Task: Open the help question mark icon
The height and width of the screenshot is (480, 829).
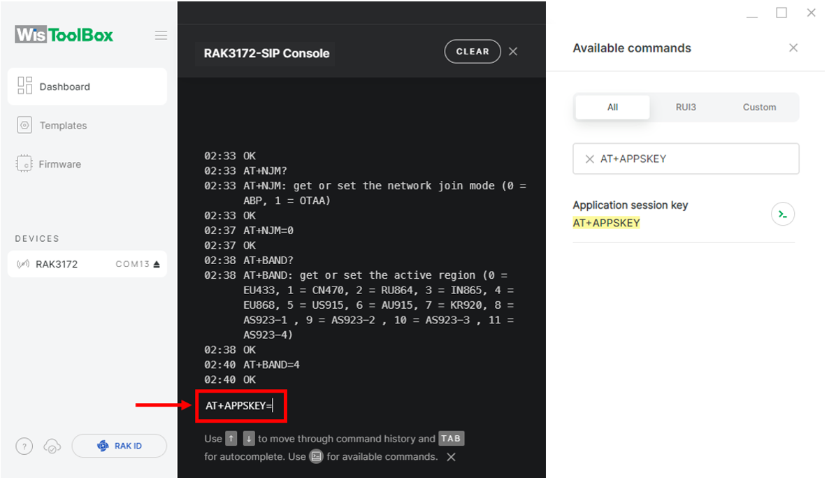Action: [x=24, y=446]
